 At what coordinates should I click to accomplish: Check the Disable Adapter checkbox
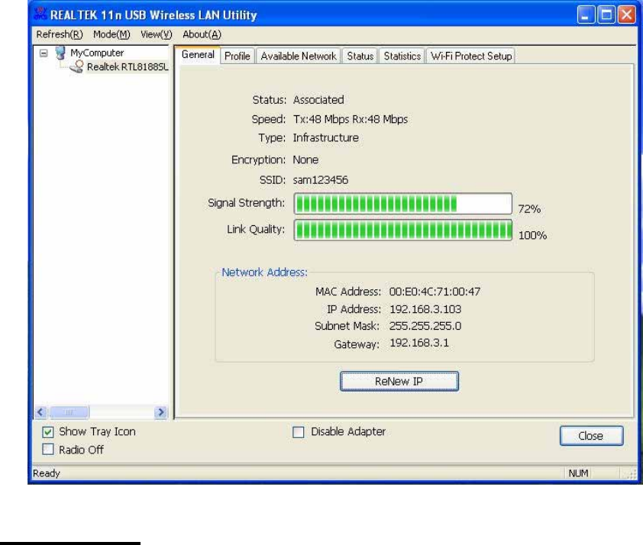[x=299, y=432]
